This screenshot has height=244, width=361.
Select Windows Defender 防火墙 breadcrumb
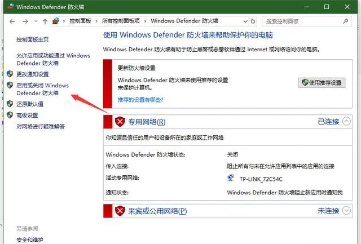coord(184,21)
